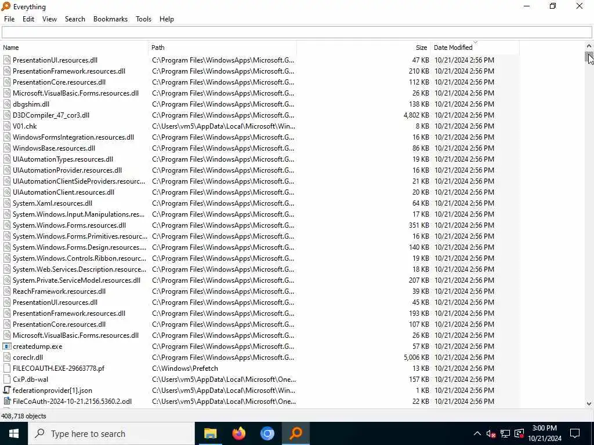Click the C:\Windows\Prefetch path cell
The image size is (594, 445).
click(185, 368)
